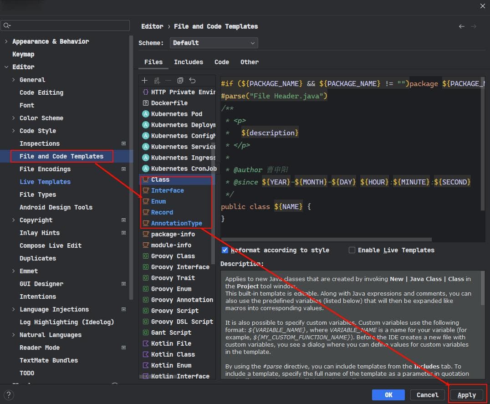Click the Cancel button
Image resolution: width=490 pixels, height=404 pixels.
pyautogui.click(x=428, y=395)
